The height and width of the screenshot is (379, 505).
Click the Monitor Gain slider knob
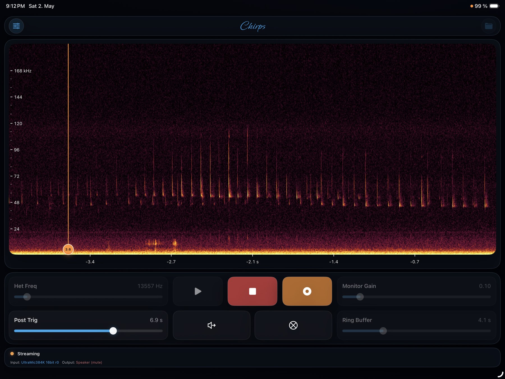pos(360,297)
